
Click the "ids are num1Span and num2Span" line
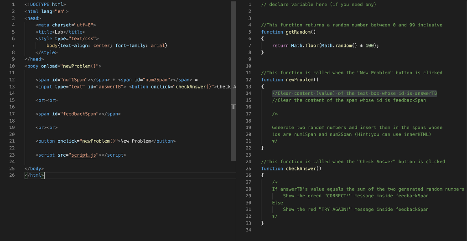pyautogui.click(x=352, y=134)
